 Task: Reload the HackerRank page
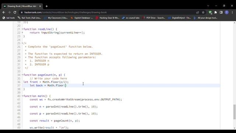[15, 12]
